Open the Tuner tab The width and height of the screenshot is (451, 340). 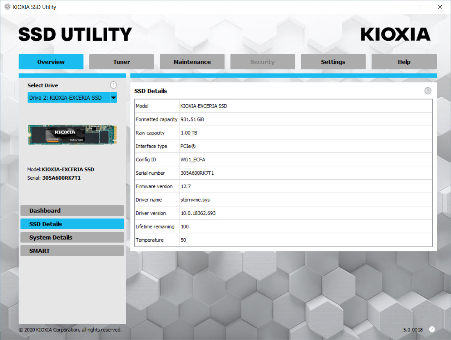(x=122, y=62)
